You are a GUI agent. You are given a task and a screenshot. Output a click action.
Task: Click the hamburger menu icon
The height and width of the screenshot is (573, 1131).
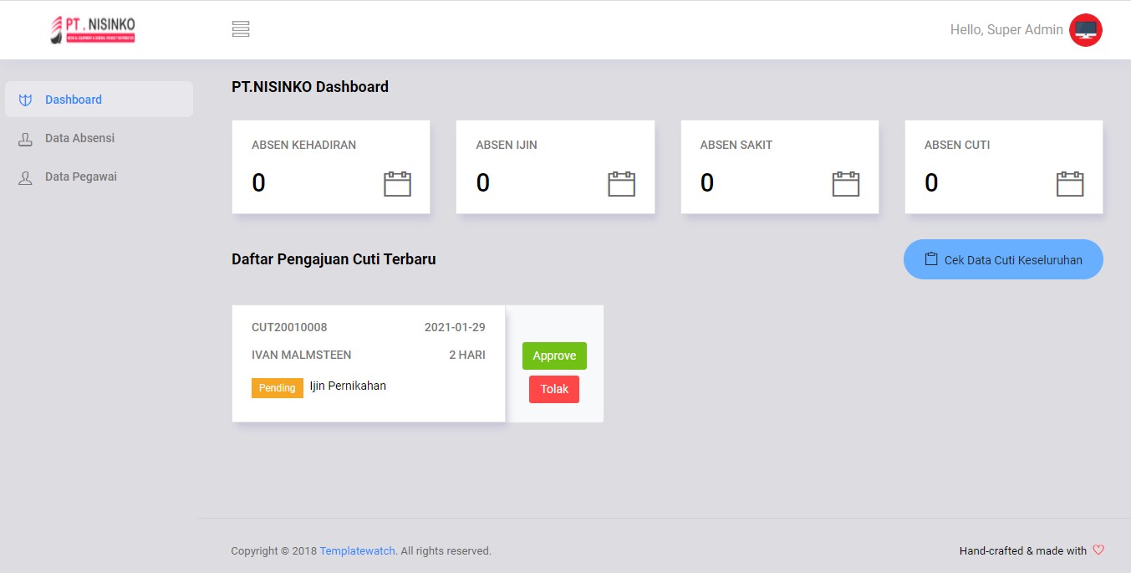pyautogui.click(x=241, y=29)
